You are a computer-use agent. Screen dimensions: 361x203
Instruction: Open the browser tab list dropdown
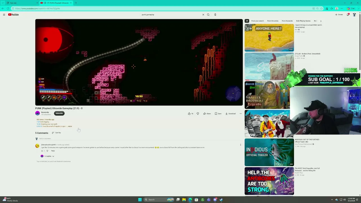(3, 3)
